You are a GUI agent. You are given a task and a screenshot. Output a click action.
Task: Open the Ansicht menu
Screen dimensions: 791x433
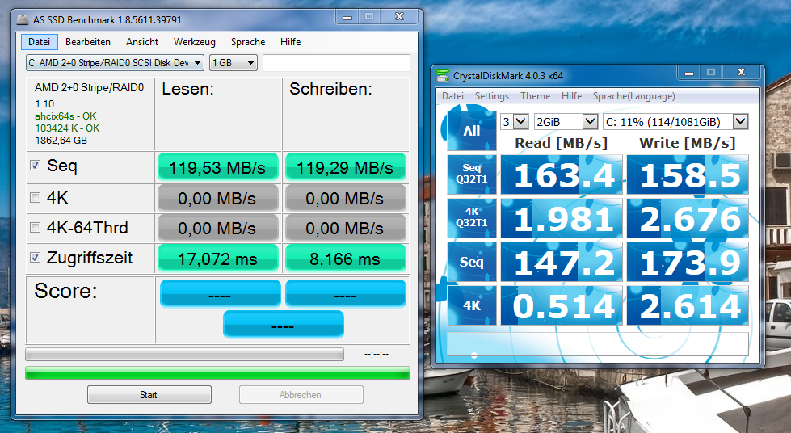click(x=141, y=42)
